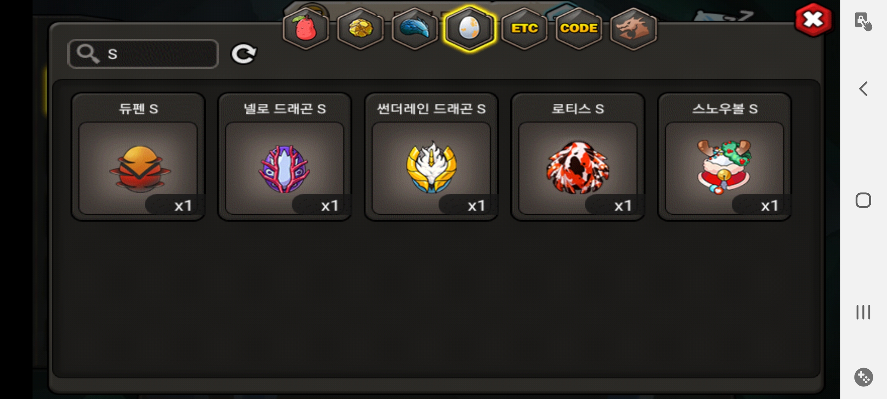
Task: Select the 듀펜 S egg card
Action: pyautogui.click(x=138, y=156)
